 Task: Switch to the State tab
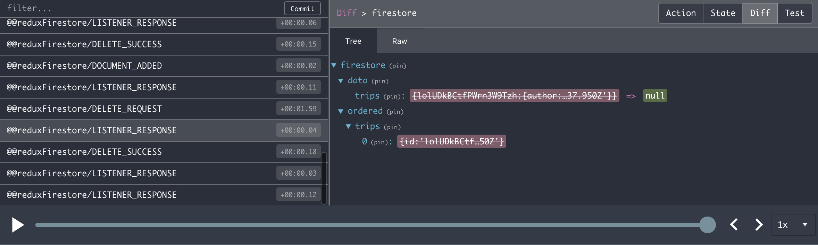click(723, 13)
